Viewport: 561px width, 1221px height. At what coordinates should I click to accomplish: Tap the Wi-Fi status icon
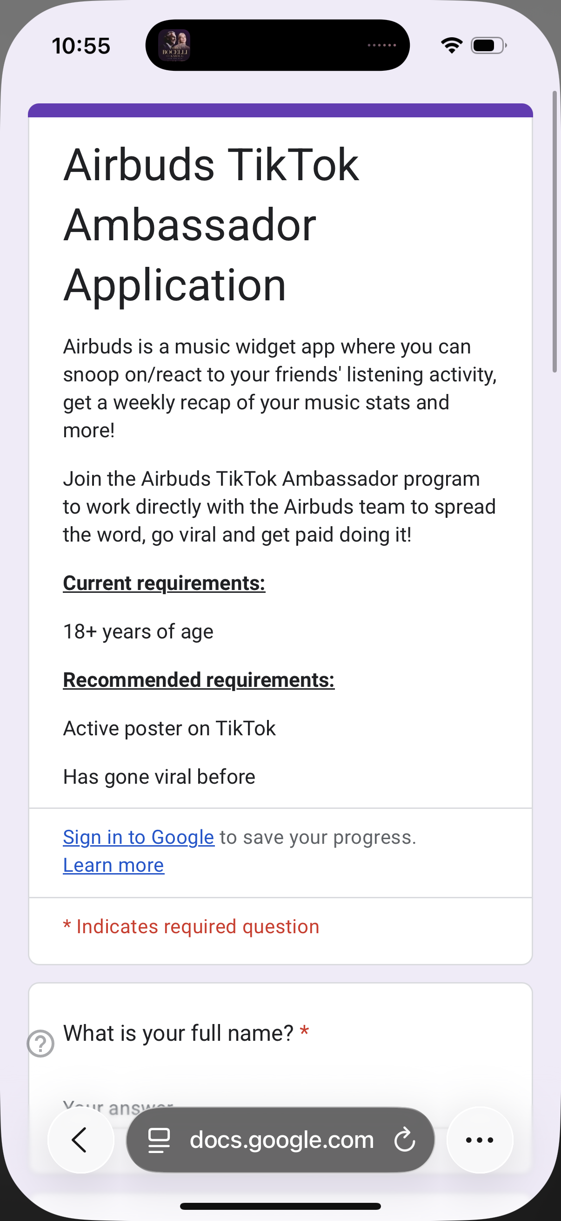coord(452,46)
